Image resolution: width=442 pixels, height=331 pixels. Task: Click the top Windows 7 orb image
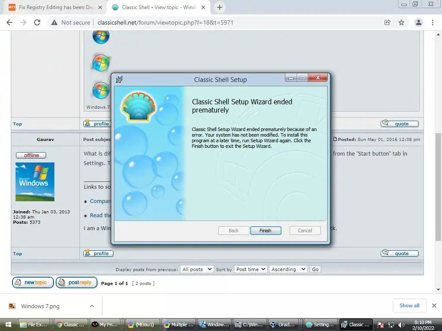101,36
